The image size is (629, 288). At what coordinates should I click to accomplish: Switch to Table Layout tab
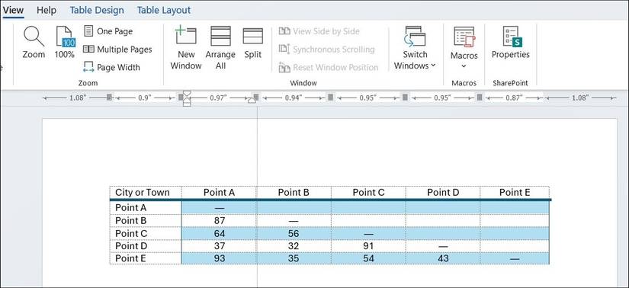click(x=164, y=10)
